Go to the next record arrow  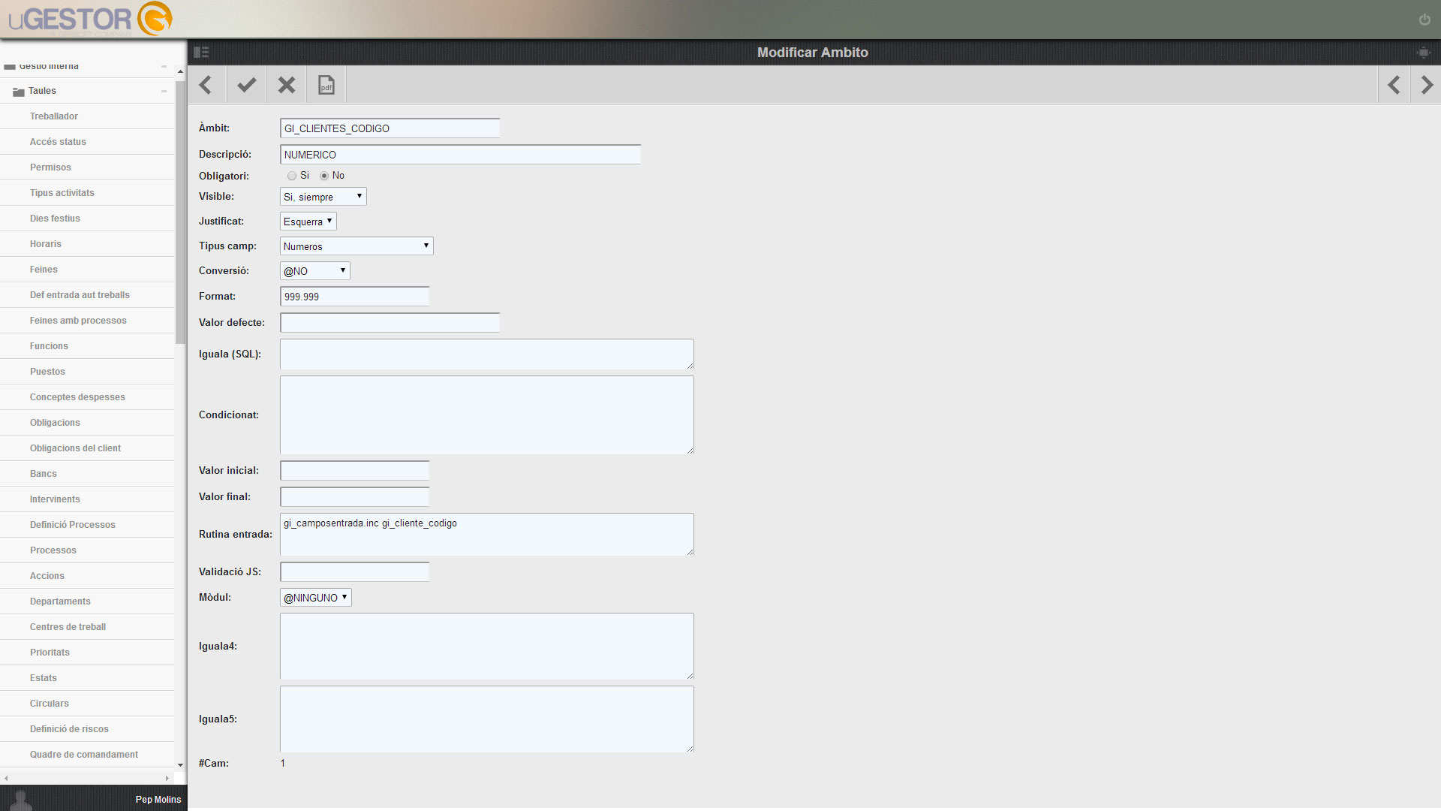point(1426,85)
